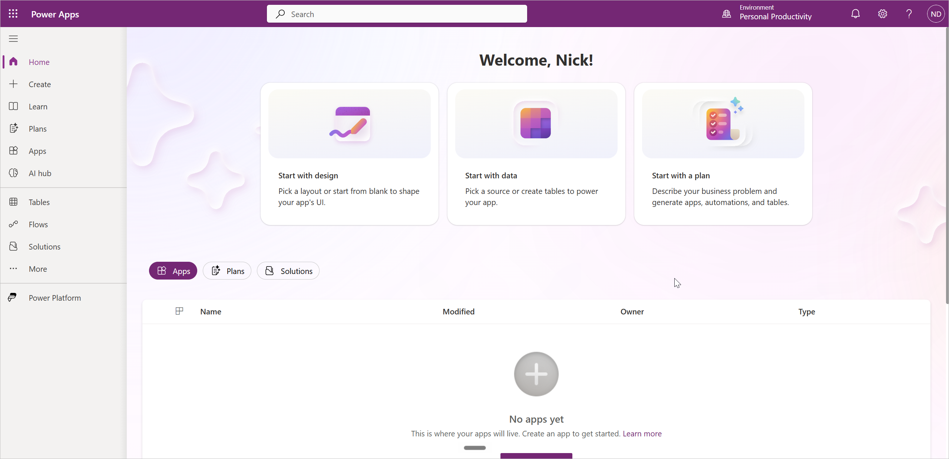
Task: Click the Home icon in sidebar
Action: pos(13,62)
